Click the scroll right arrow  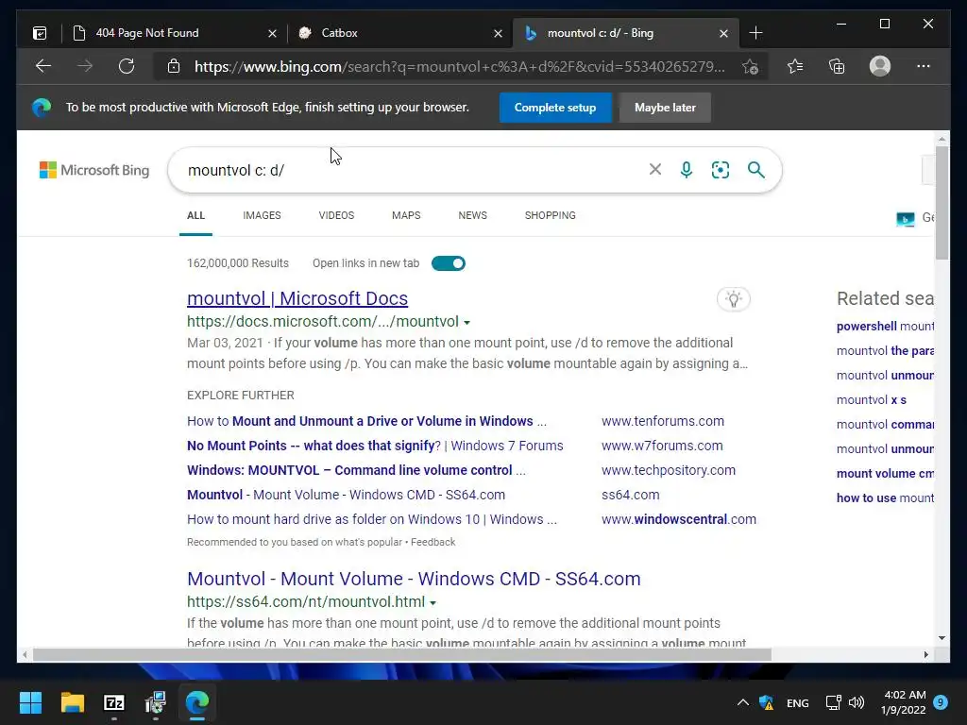point(925,655)
